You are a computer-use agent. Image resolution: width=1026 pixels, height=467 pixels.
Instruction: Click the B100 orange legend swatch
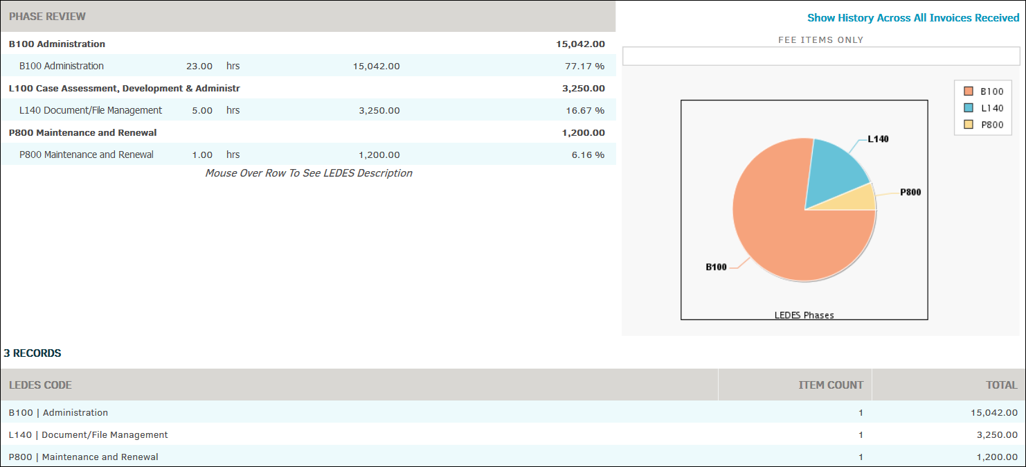pos(968,91)
